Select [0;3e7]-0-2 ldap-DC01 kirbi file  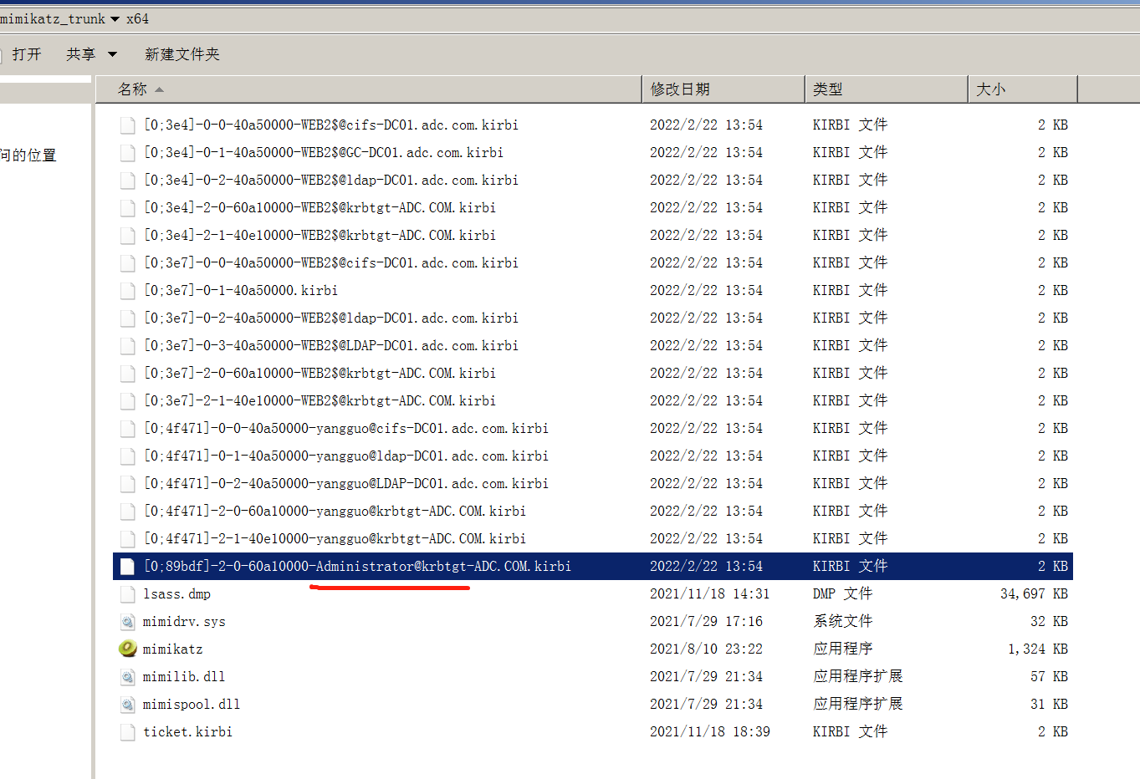pos(330,318)
